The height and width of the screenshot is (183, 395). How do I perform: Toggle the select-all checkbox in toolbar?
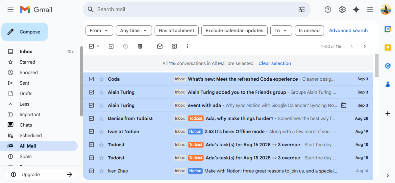(x=91, y=46)
